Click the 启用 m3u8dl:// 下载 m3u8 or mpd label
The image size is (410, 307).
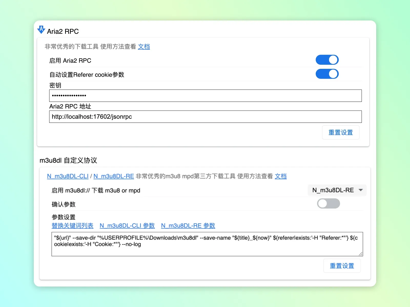[96, 191]
